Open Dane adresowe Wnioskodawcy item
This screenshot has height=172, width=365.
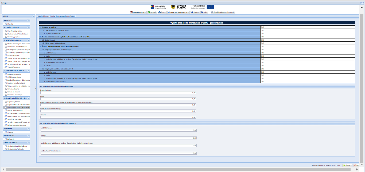(18, 34)
